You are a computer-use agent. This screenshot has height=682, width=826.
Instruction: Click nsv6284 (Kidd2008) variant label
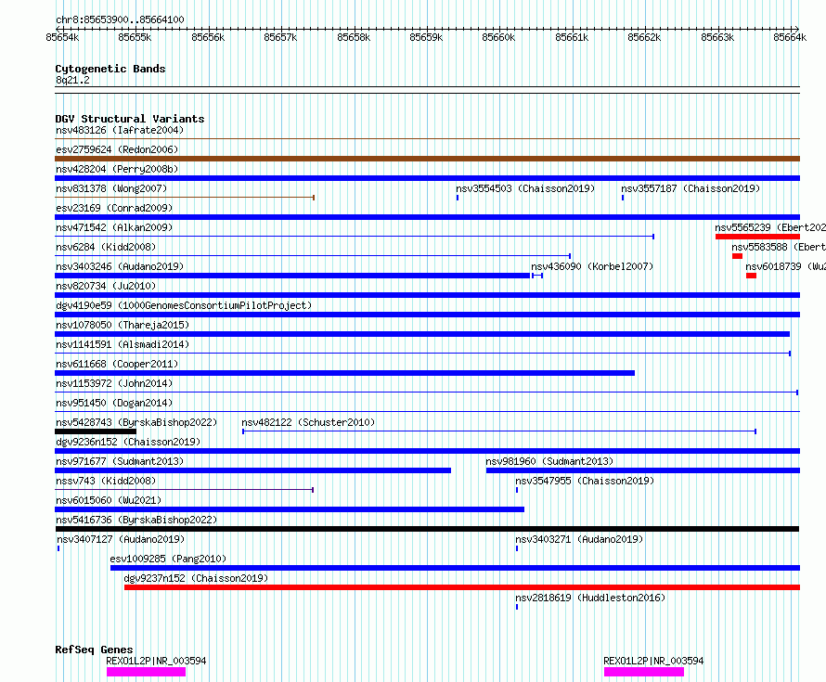tap(106, 247)
